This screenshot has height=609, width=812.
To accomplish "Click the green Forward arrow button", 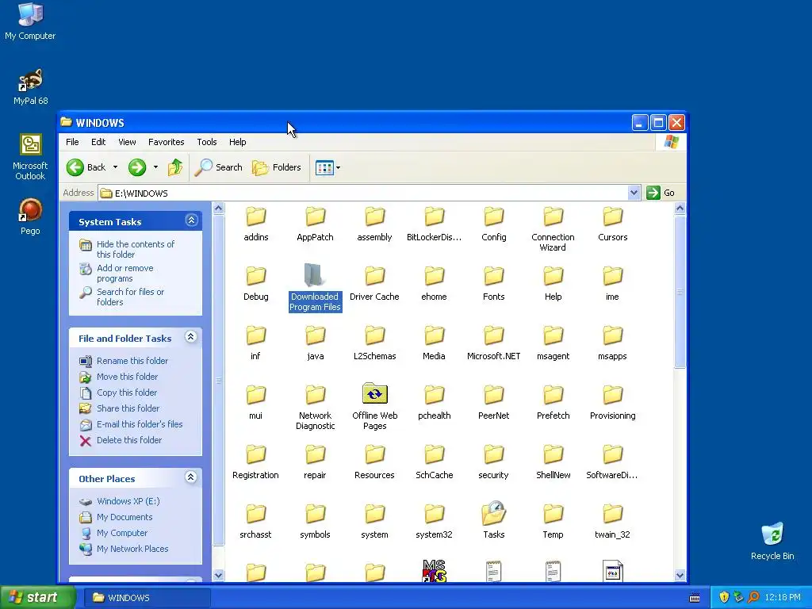I will pos(137,167).
